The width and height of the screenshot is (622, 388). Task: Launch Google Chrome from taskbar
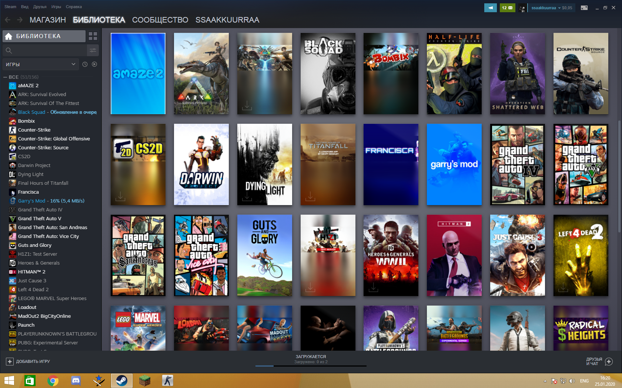(x=53, y=381)
